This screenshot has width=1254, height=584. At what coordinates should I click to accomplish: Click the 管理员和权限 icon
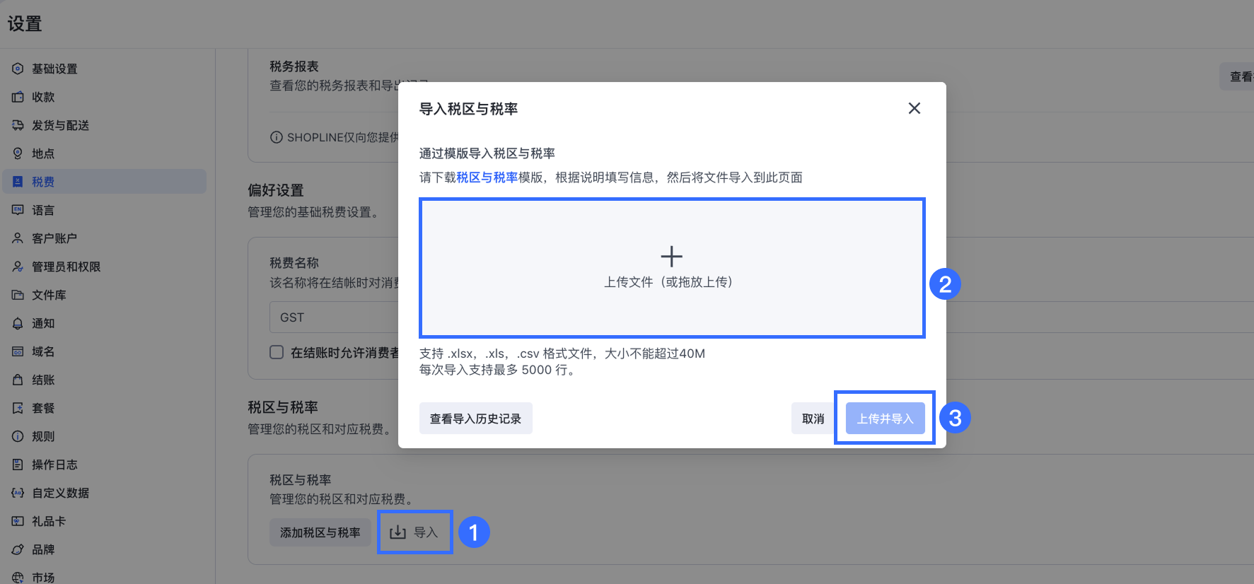(18, 267)
